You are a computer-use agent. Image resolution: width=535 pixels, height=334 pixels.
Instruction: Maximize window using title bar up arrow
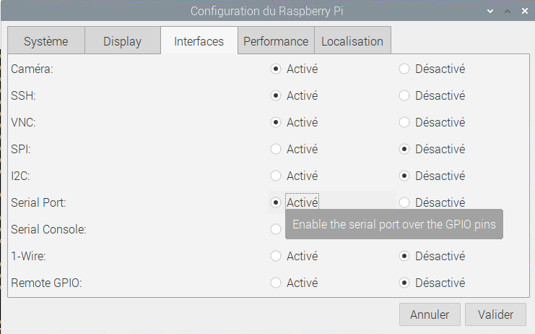click(x=508, y=12)
